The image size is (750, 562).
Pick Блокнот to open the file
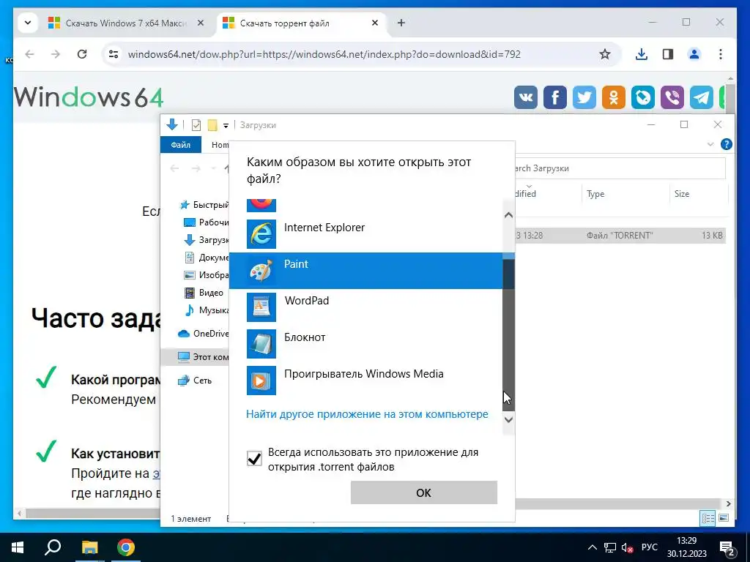pos(366,344)
